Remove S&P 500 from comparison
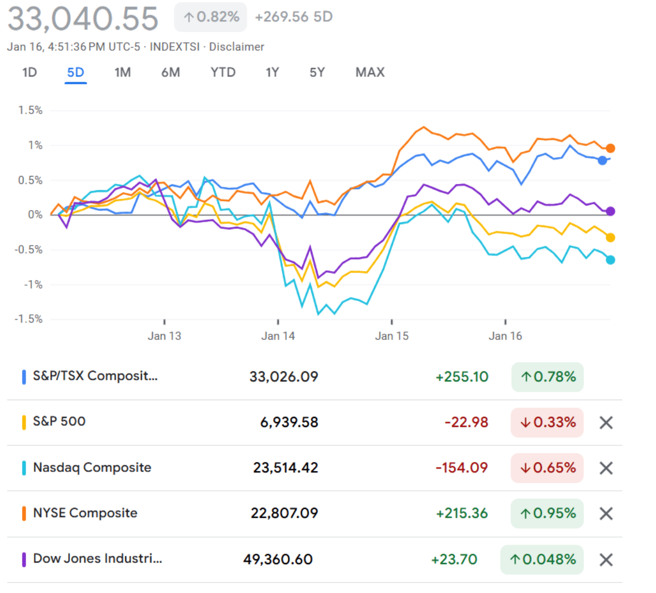Screen dimensions: 656x593 pos(606,423)
